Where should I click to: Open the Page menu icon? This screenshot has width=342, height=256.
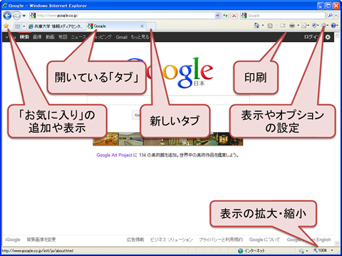(304, 26)
